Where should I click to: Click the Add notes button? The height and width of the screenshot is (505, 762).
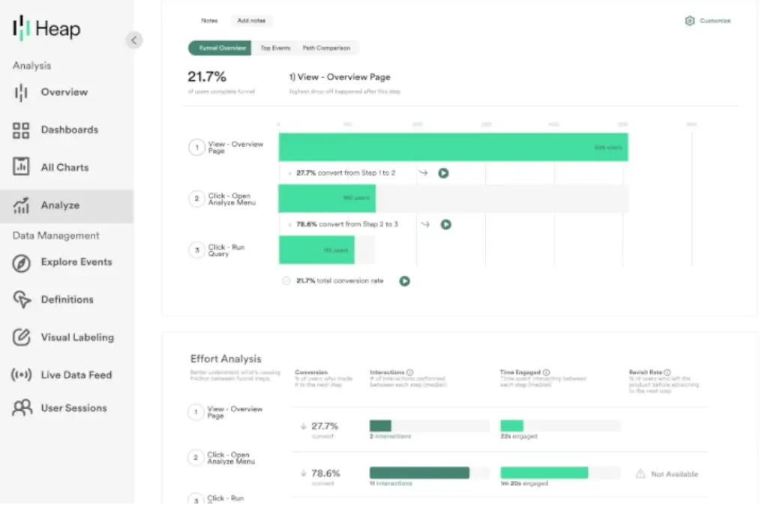(x=251, y=20)
